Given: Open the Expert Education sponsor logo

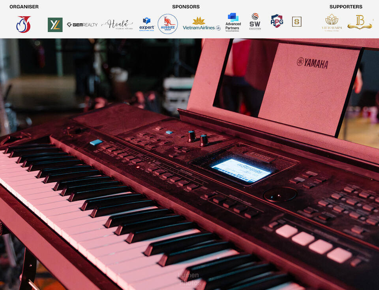Looking at the screenshot, I should (147, 24).
